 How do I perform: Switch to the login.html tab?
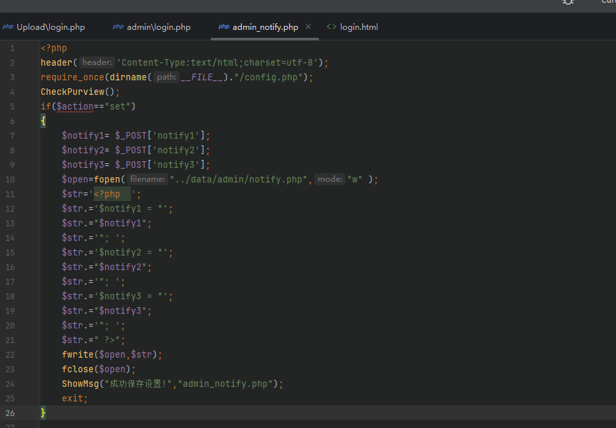pyautogui.click(x=359, y=27)
